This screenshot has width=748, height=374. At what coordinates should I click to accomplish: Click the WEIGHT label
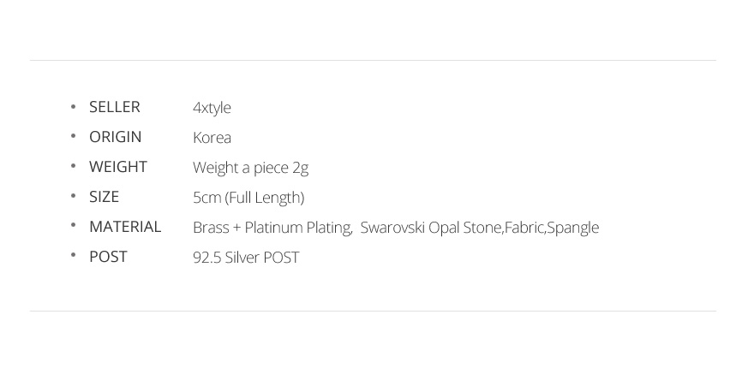pos(117,167)
